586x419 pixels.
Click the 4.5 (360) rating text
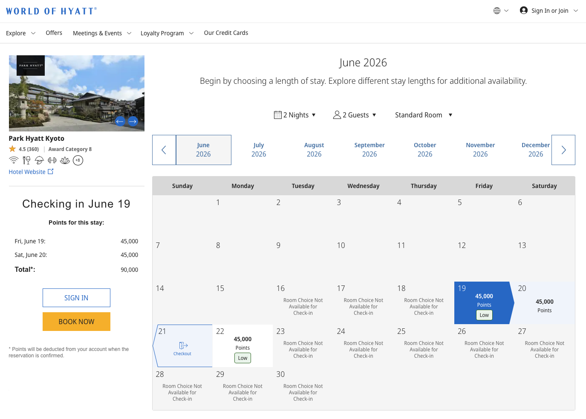(29, 149)
